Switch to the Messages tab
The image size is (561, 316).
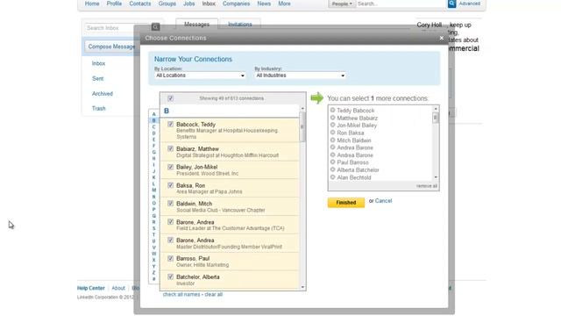196,24
